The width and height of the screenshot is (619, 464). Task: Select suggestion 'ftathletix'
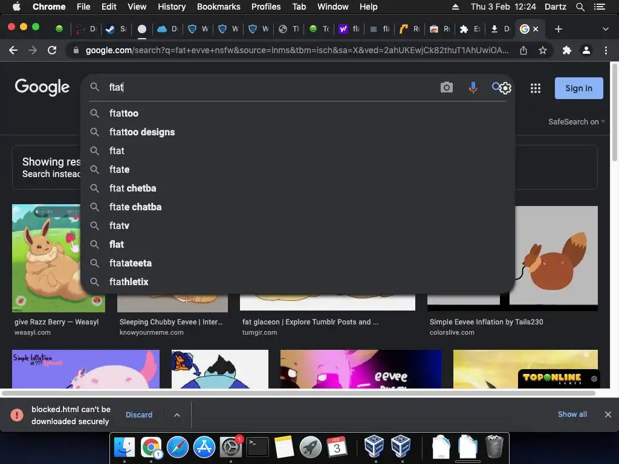(x=297, y=282)
